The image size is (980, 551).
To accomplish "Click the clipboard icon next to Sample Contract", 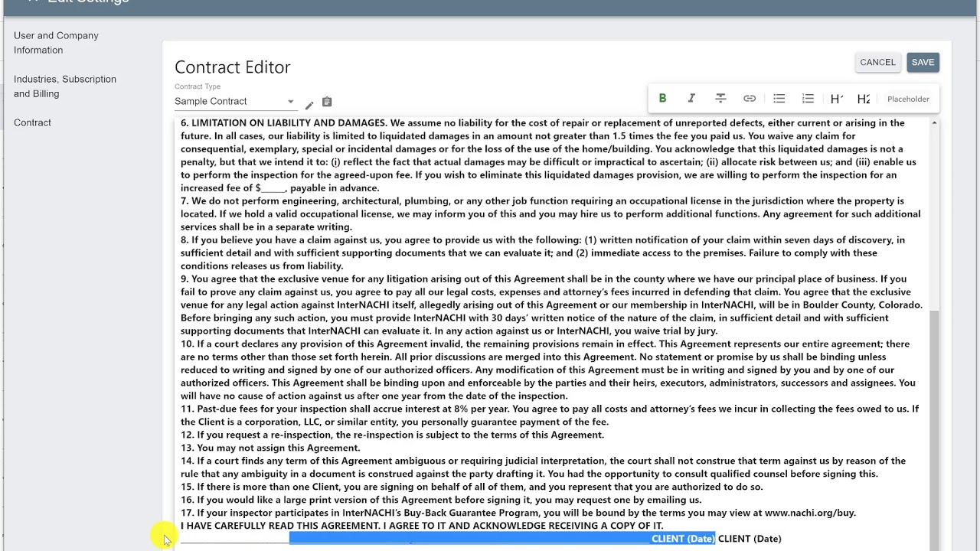I will (x=327, y=102).
